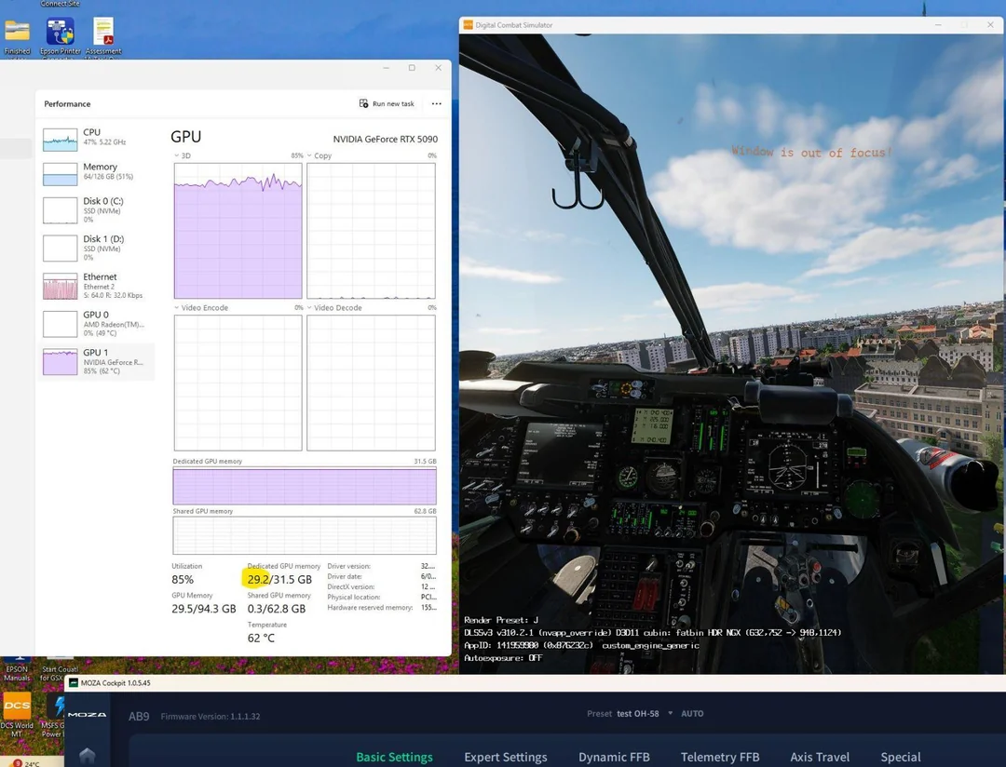Click the 62 °C temperature value
The height and width of the screenshot is (767, 1006).
(x=261, y=639)
